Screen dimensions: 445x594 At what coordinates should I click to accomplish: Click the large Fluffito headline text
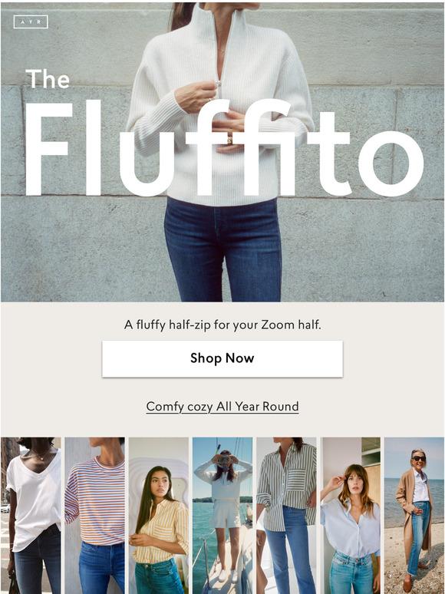pyautogui.click(x=224, y=148)
